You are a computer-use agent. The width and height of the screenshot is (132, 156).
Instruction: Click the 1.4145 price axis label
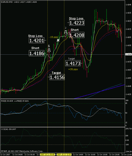pos(129,86)
